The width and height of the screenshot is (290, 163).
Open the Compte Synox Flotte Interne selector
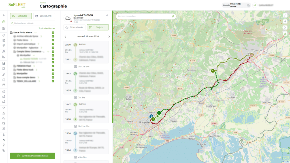pyautogui.click(x=236, y=5)
